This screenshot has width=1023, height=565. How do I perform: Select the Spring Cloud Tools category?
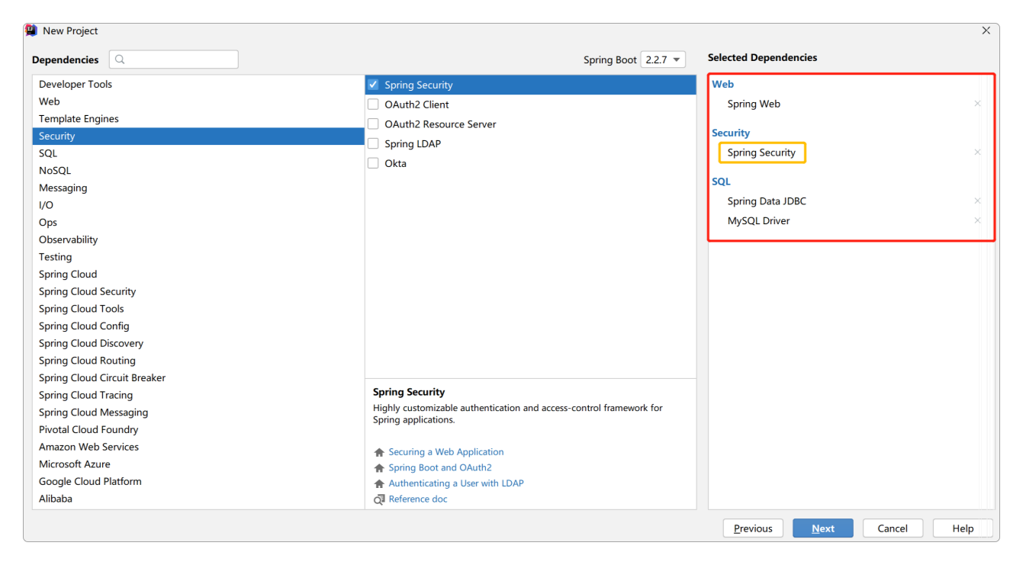tap(198, 309)
